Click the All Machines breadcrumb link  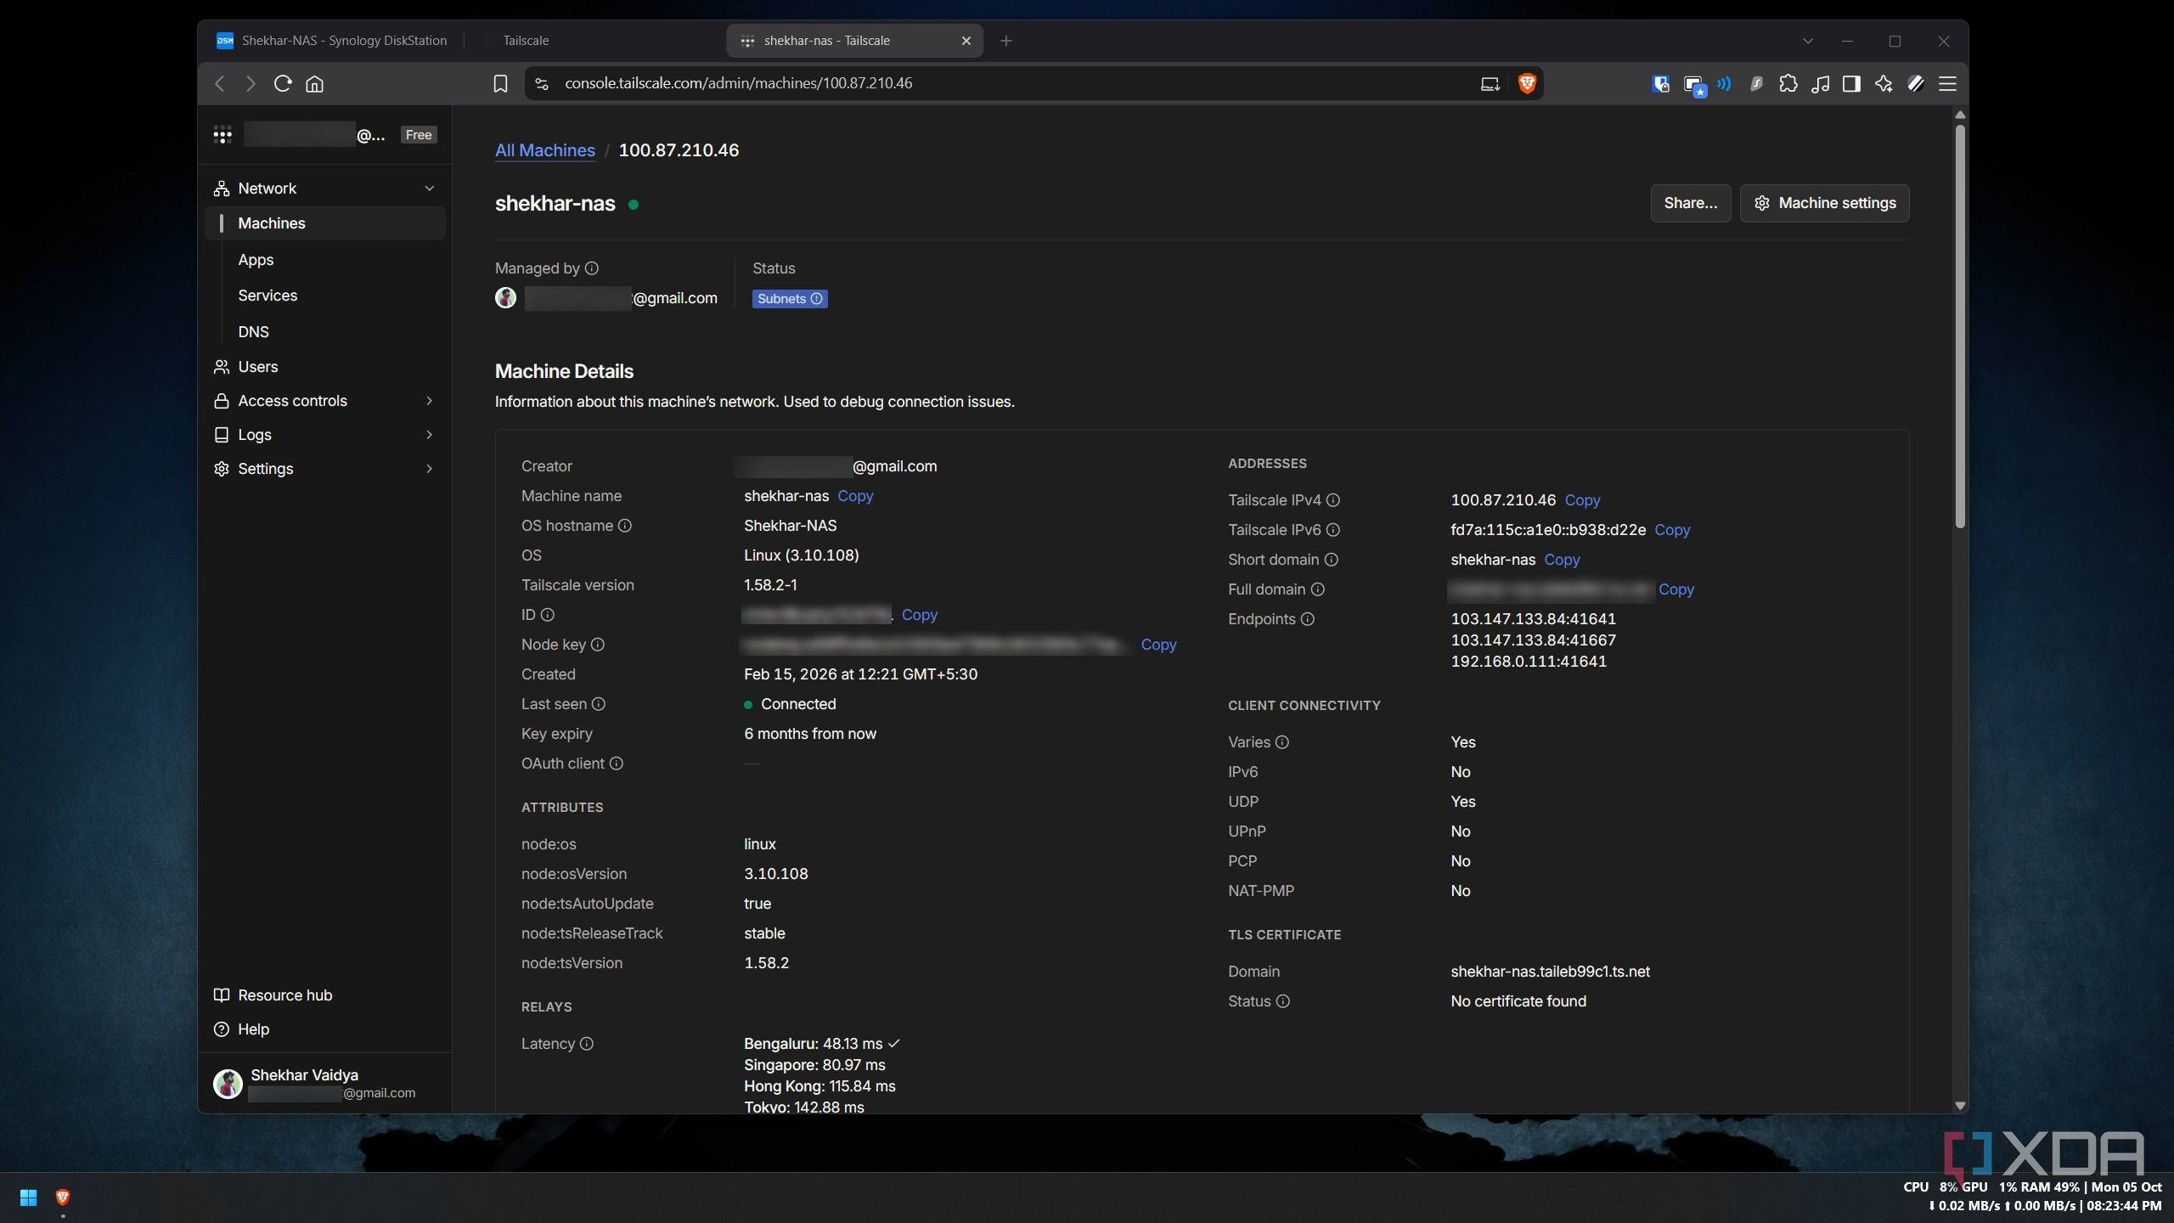tap(545, 150)
